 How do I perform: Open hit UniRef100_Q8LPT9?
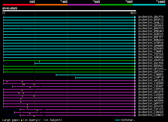[151, 17]
